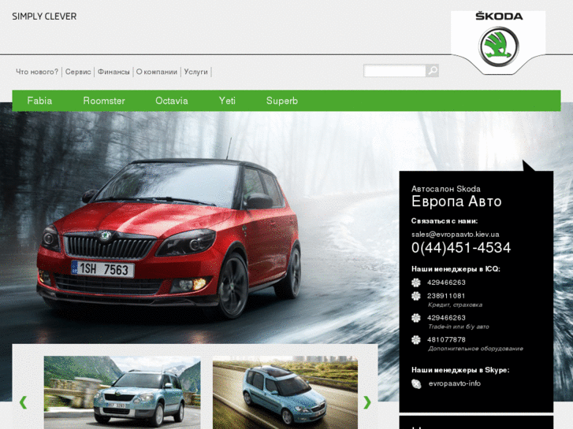
Task: Click ICQ flower icon beside first 429466263
Action: 416,283
